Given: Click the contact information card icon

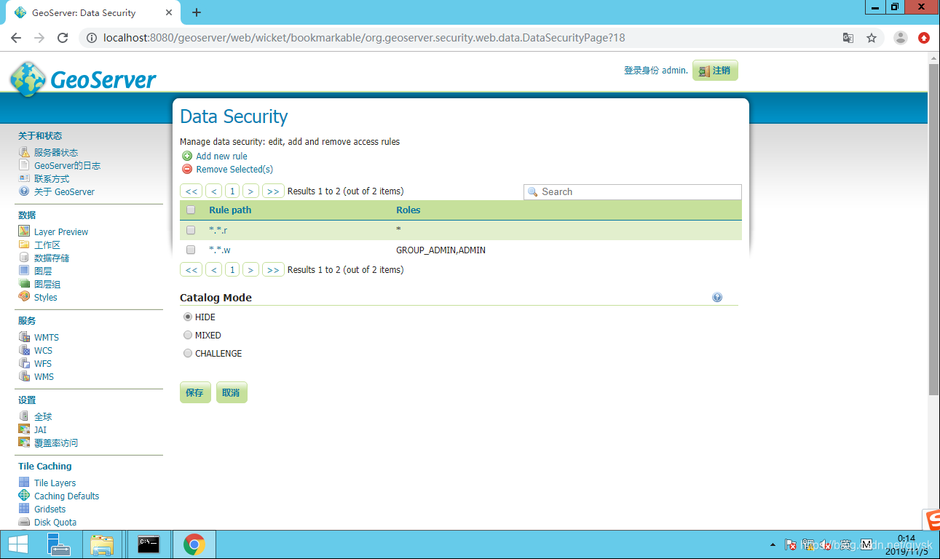Looking at the screenshot, I should [x=24, y=178].
